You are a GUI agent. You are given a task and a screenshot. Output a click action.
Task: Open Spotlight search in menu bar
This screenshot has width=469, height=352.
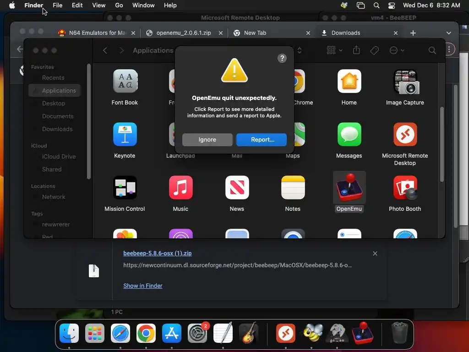(376, 5)
